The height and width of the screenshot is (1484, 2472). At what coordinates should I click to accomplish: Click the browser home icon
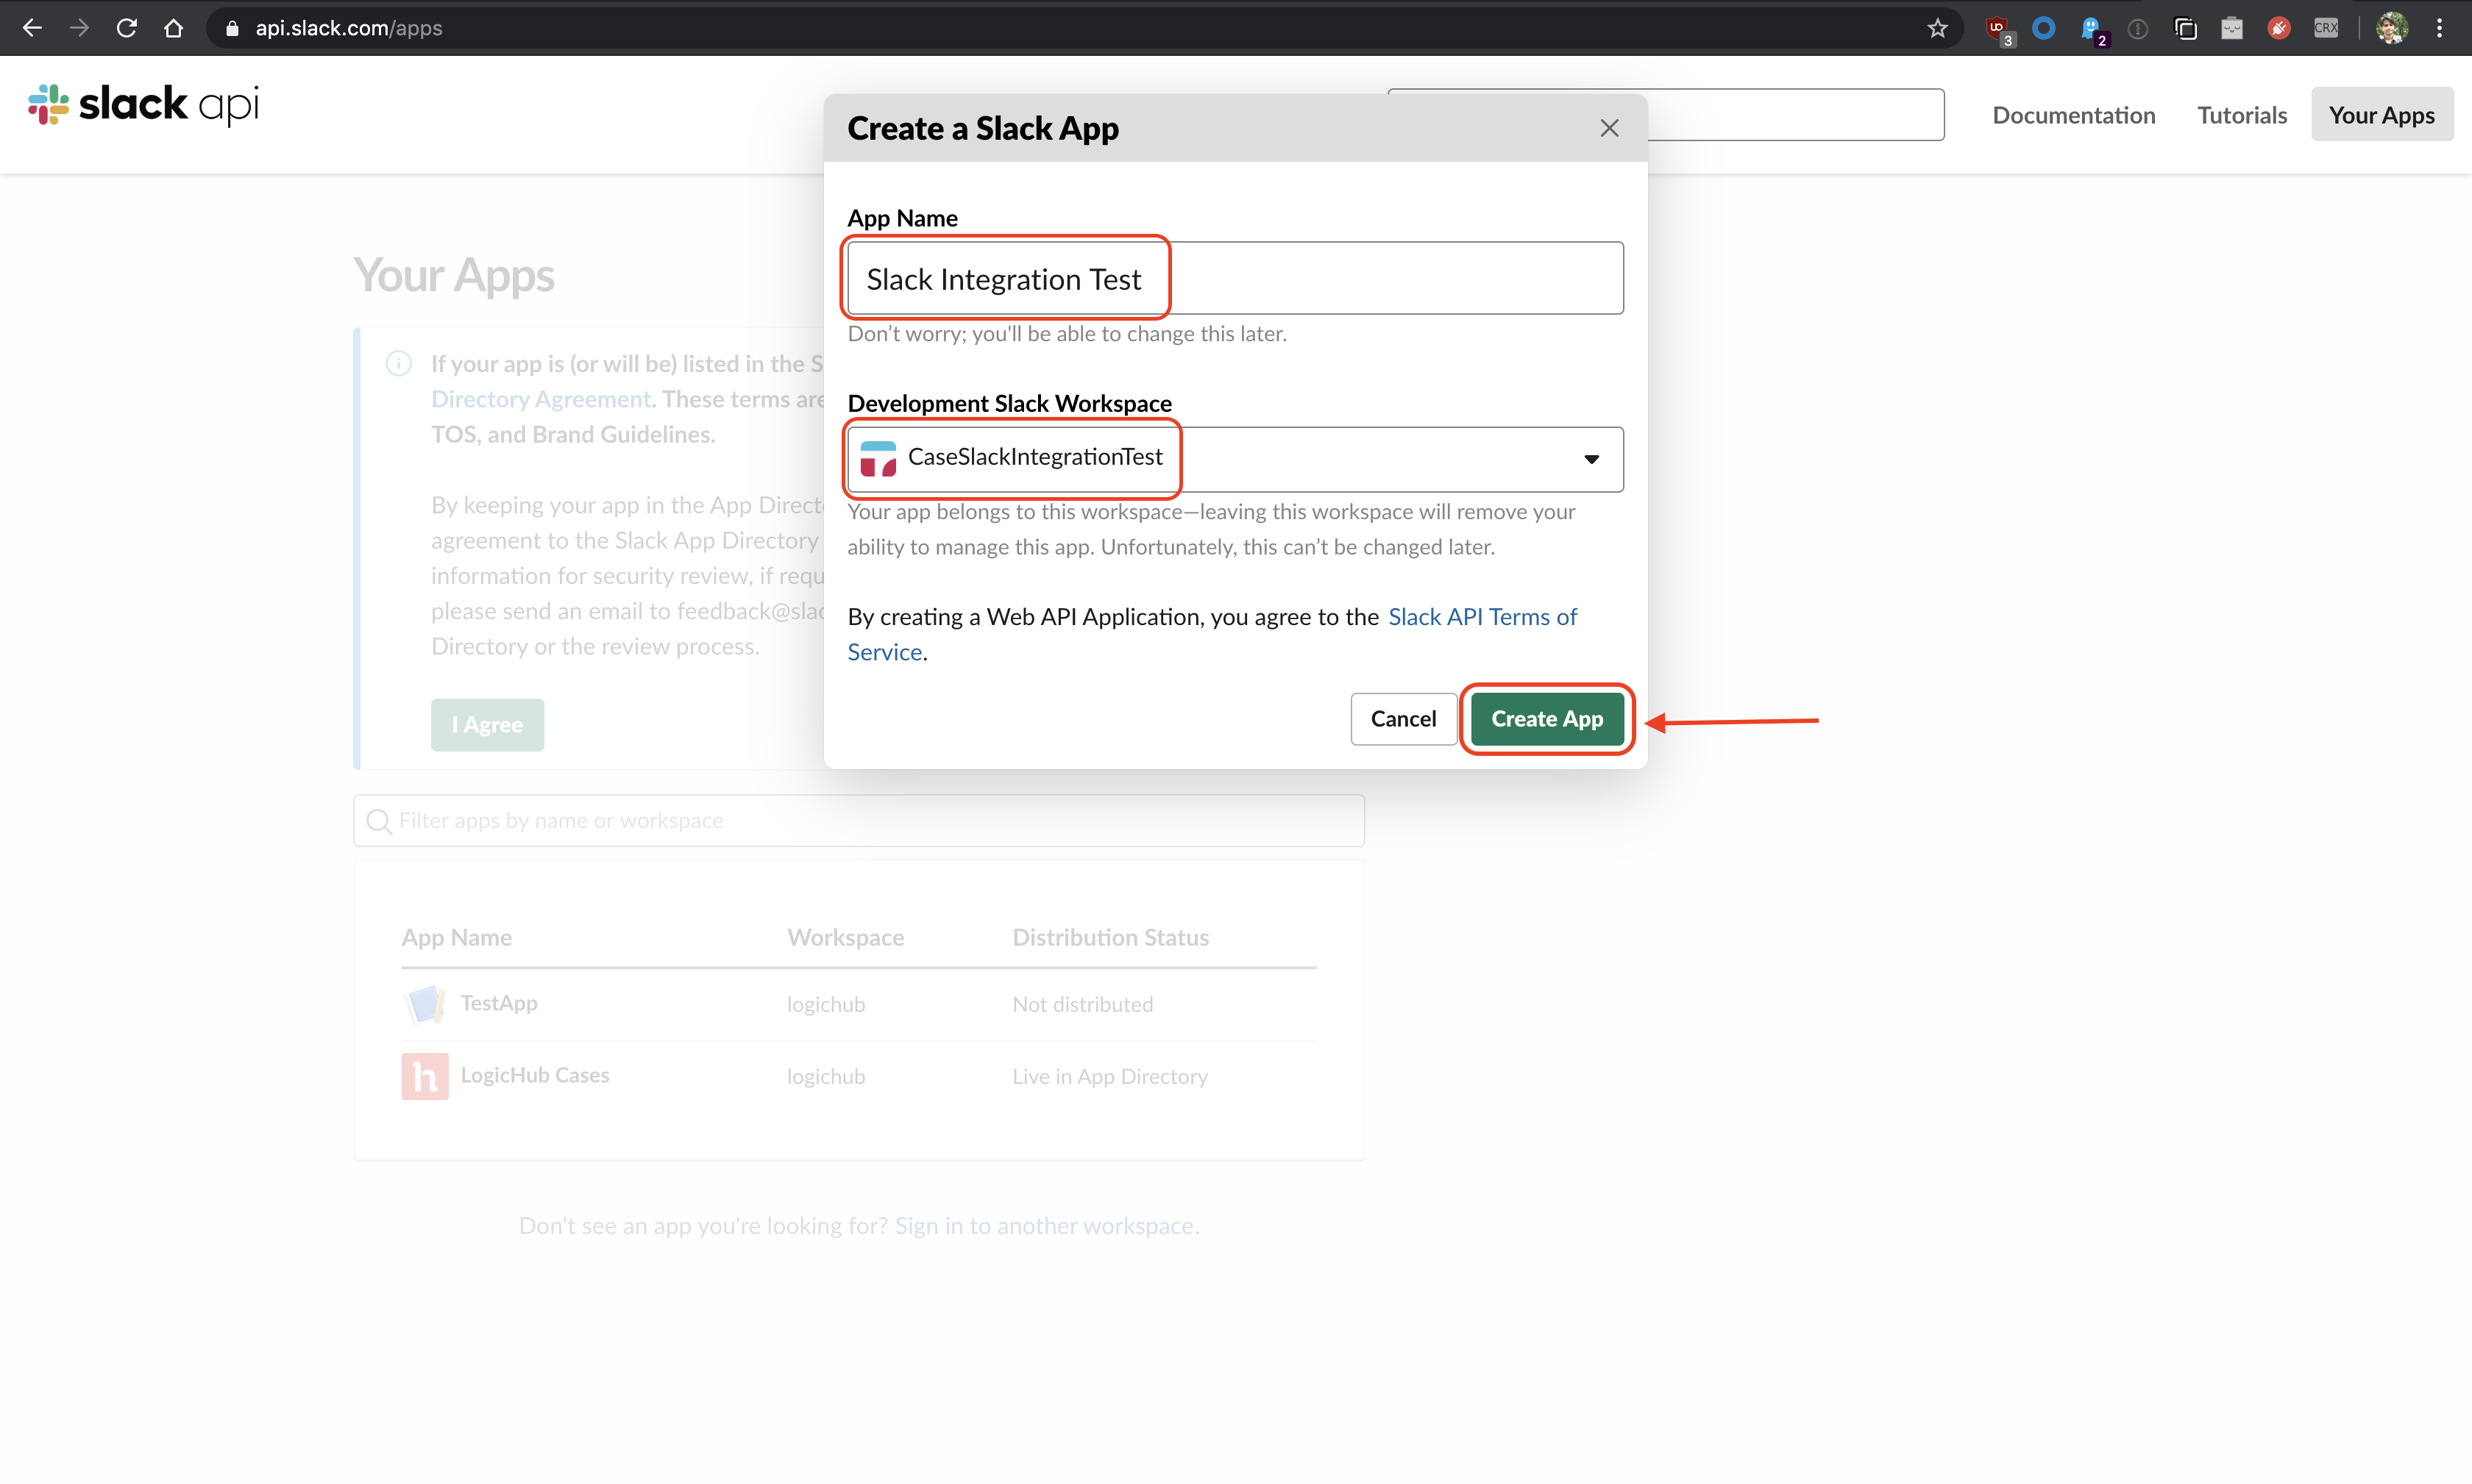click(x=174, y=28)
